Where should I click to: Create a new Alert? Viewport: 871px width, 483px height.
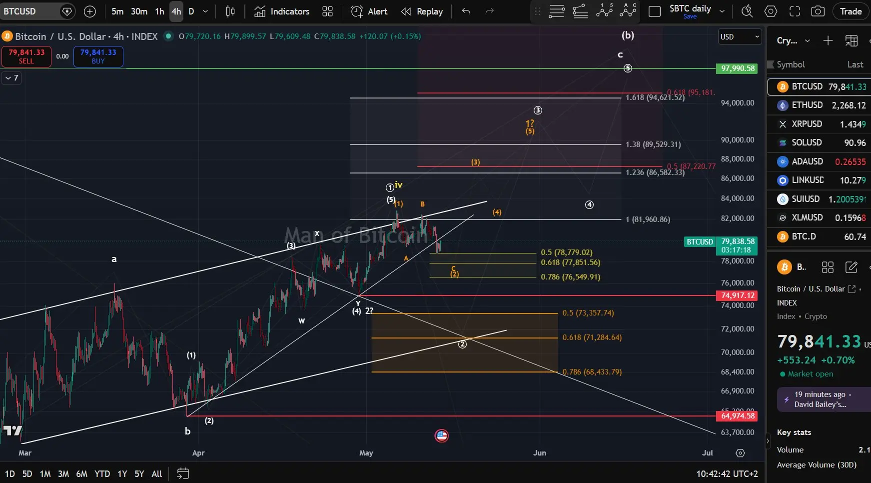pyautogui.click(x=369, y=11)
